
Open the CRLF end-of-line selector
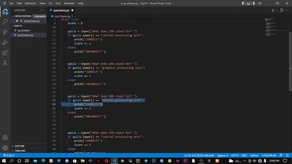(244, 155)
